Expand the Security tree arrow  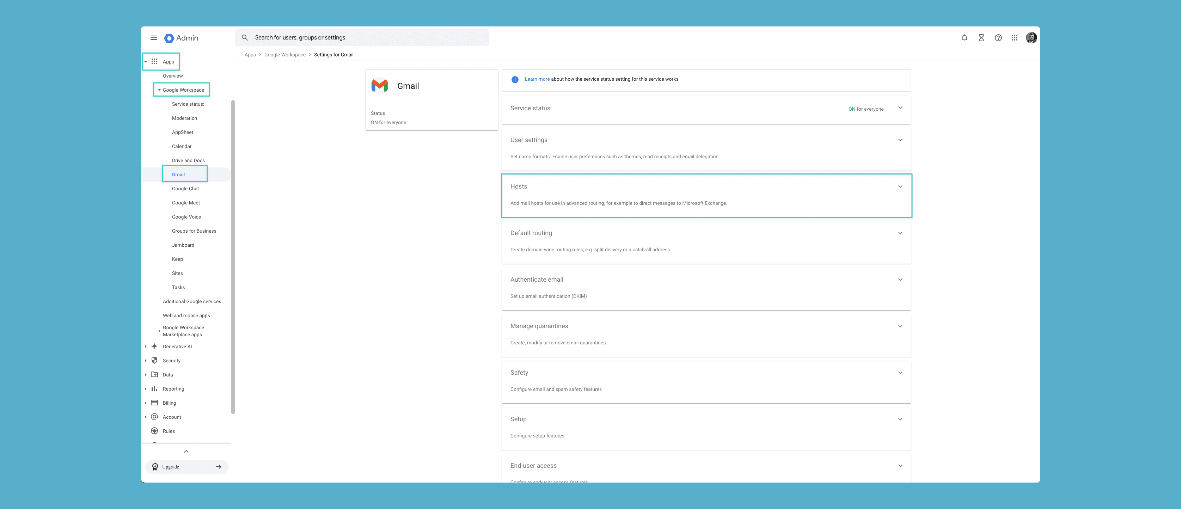146,361
